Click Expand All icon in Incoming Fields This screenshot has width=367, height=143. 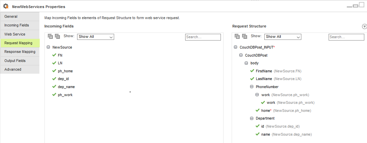coord(50,36)
